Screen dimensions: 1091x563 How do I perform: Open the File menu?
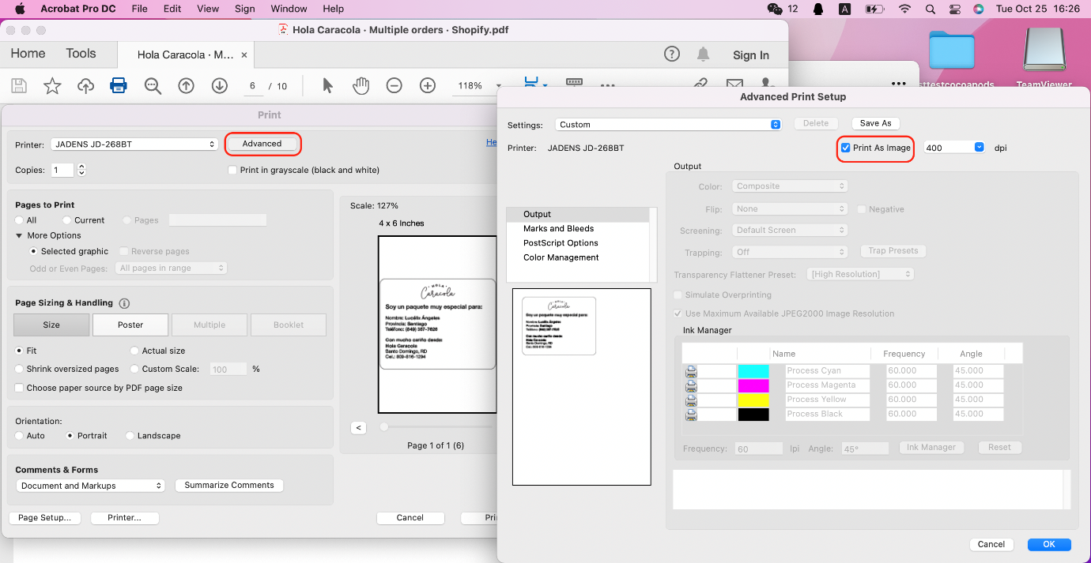coord(140,9)
